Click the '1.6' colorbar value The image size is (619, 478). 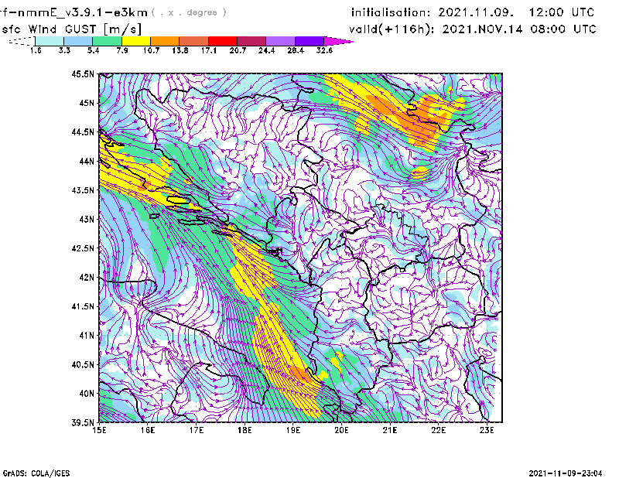click(36, 50)
